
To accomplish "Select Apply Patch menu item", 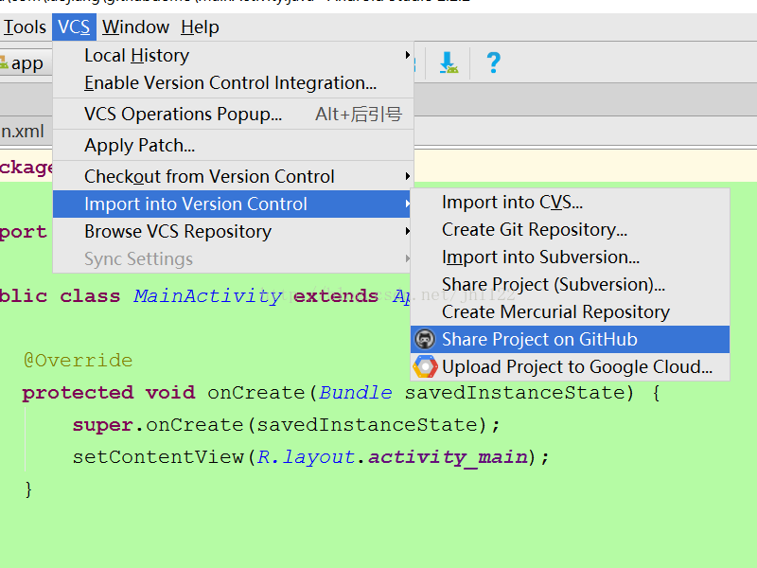I will (233, 146).
